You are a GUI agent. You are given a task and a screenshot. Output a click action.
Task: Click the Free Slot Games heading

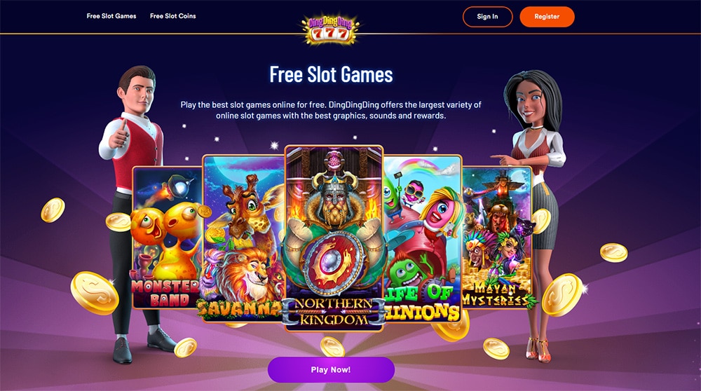tap(331, 74)
